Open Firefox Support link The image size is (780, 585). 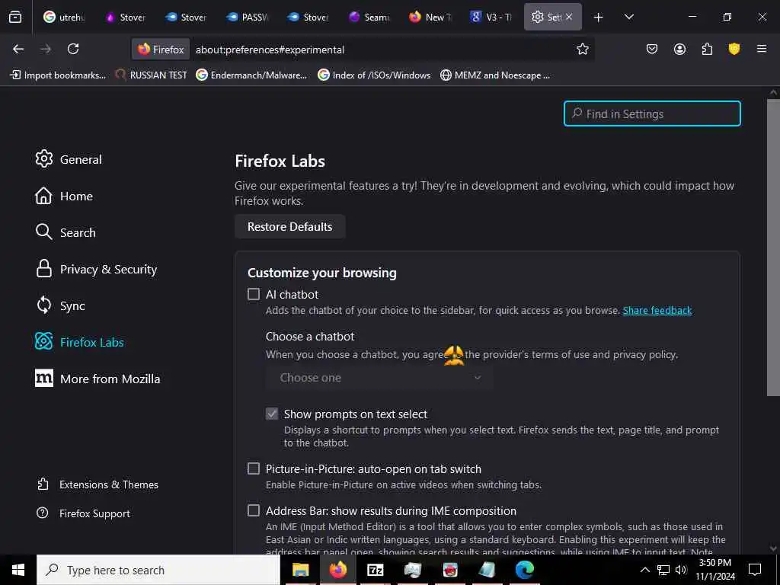pos(84,513)
